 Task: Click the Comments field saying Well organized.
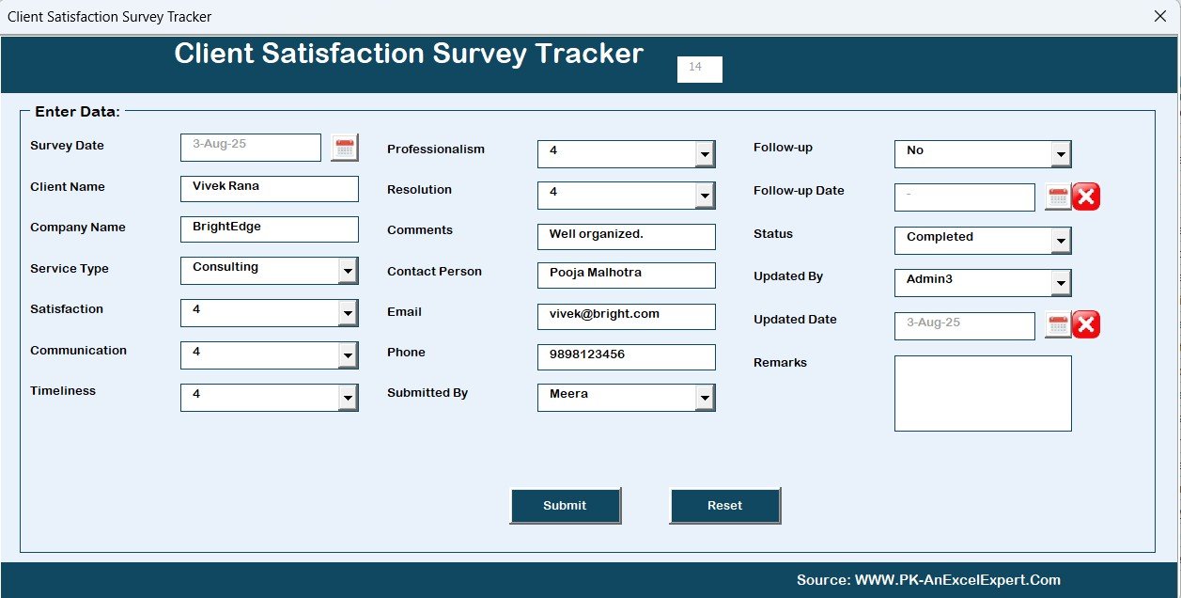(x=627, y=236)
